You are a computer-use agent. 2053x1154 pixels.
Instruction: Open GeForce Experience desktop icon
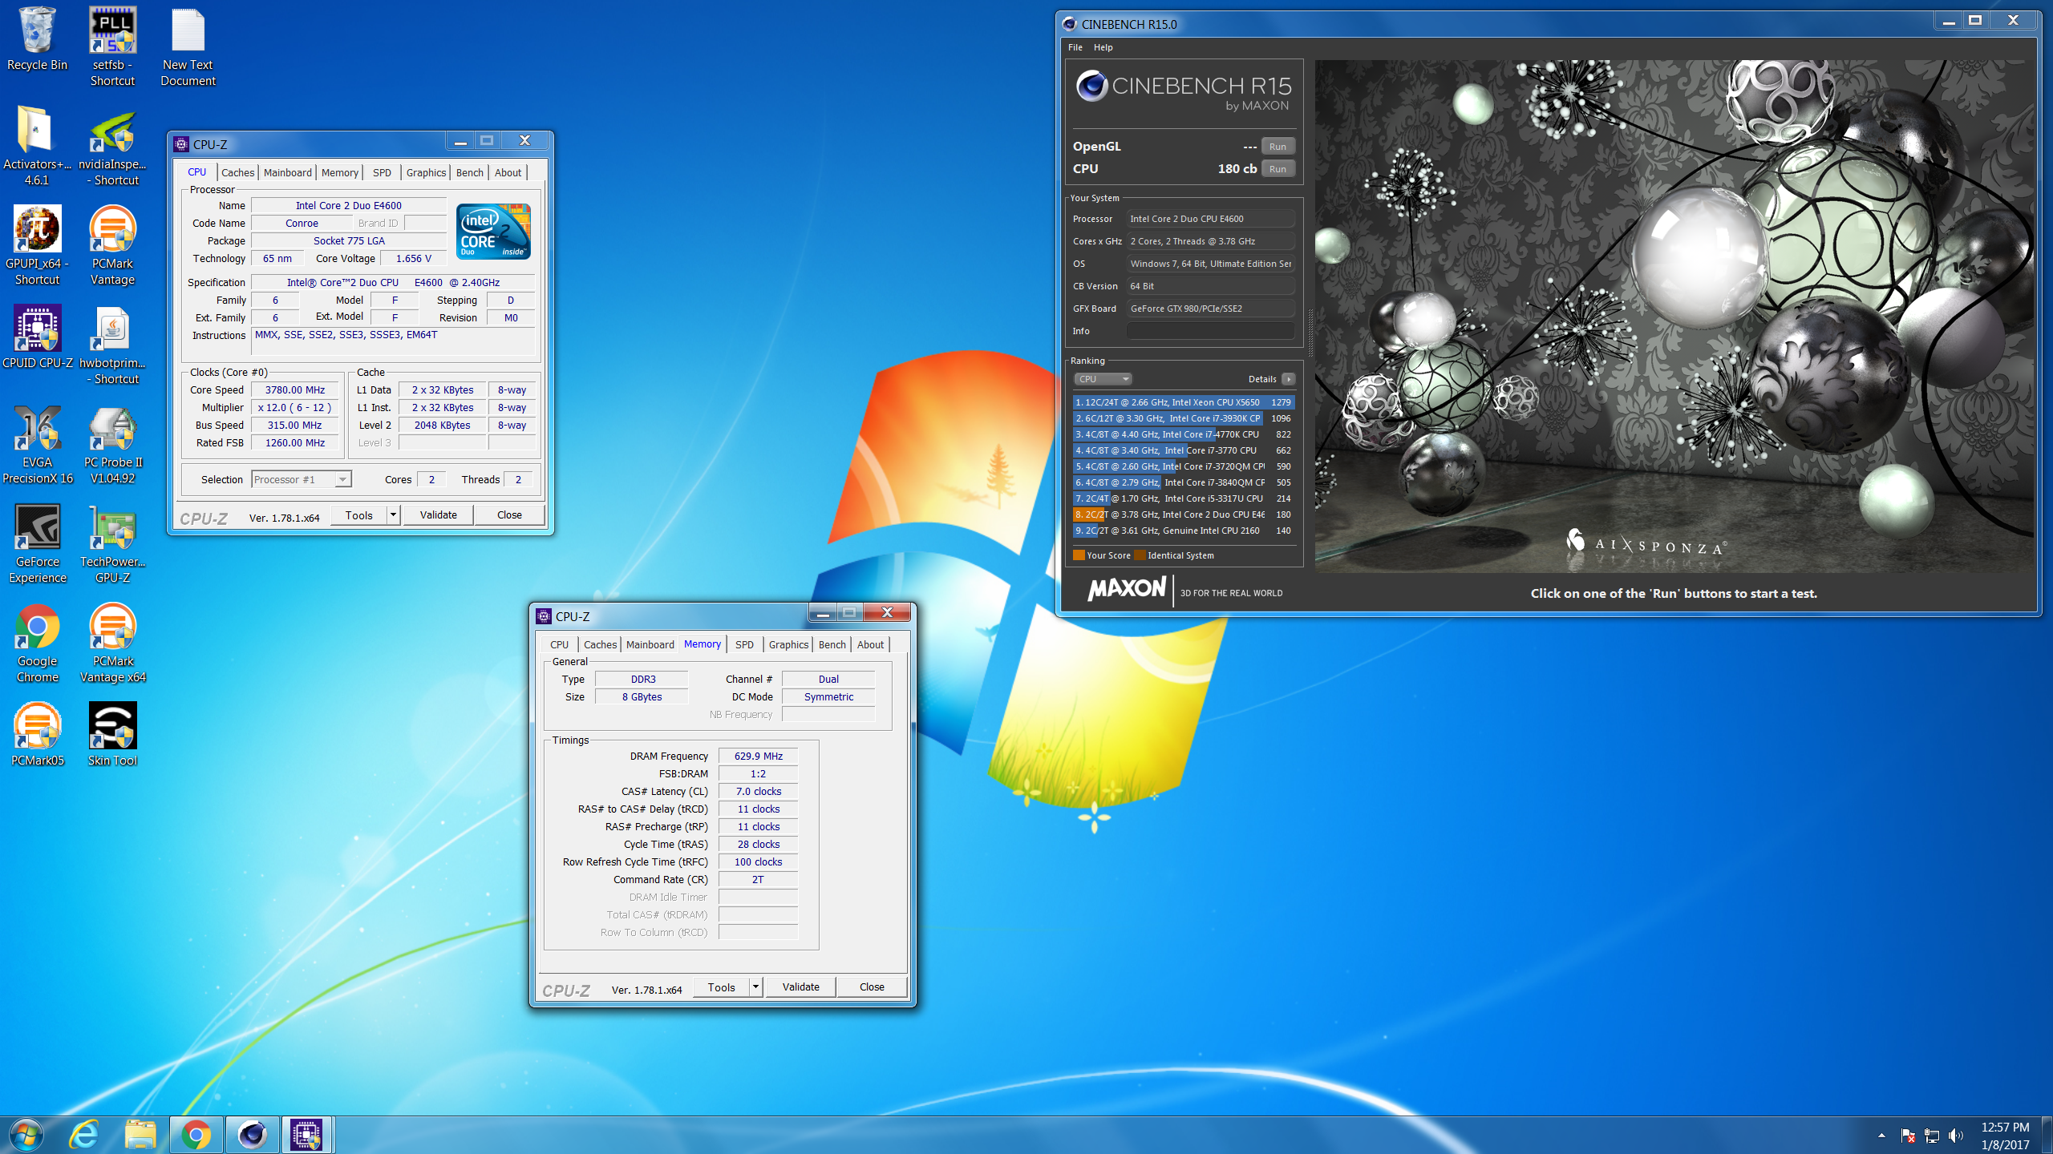[37, 543]
